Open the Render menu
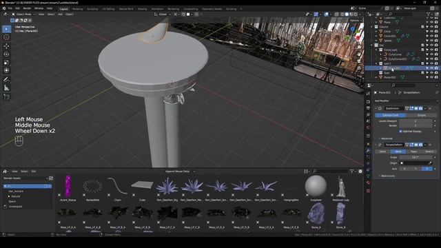Image resolution: width=441 pixels, height=248 pixels. pyautogui.click(x=27, y=9)
